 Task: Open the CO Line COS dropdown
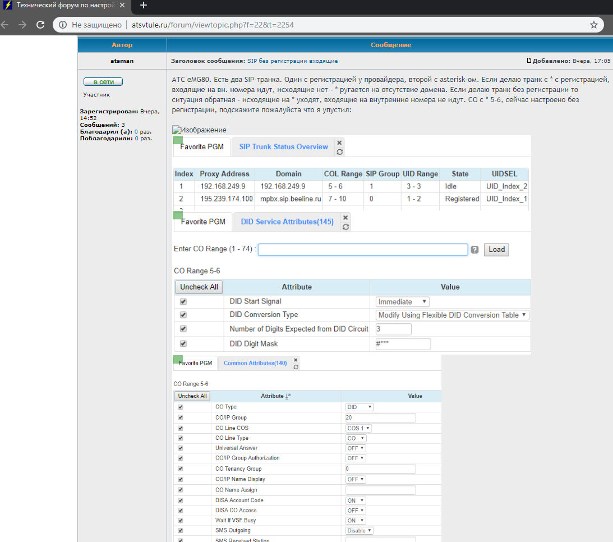coord(359,428)
